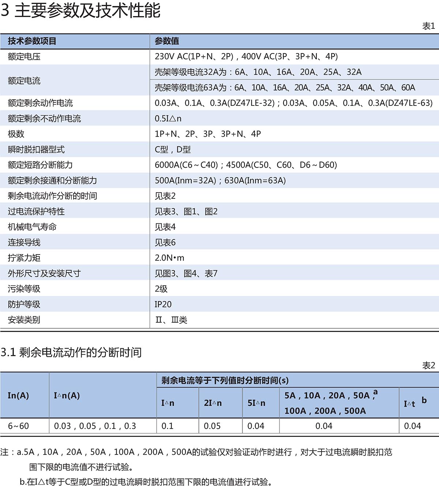
Task: Click the 2.0N•m tightening torque value
Action: (169, 258)
